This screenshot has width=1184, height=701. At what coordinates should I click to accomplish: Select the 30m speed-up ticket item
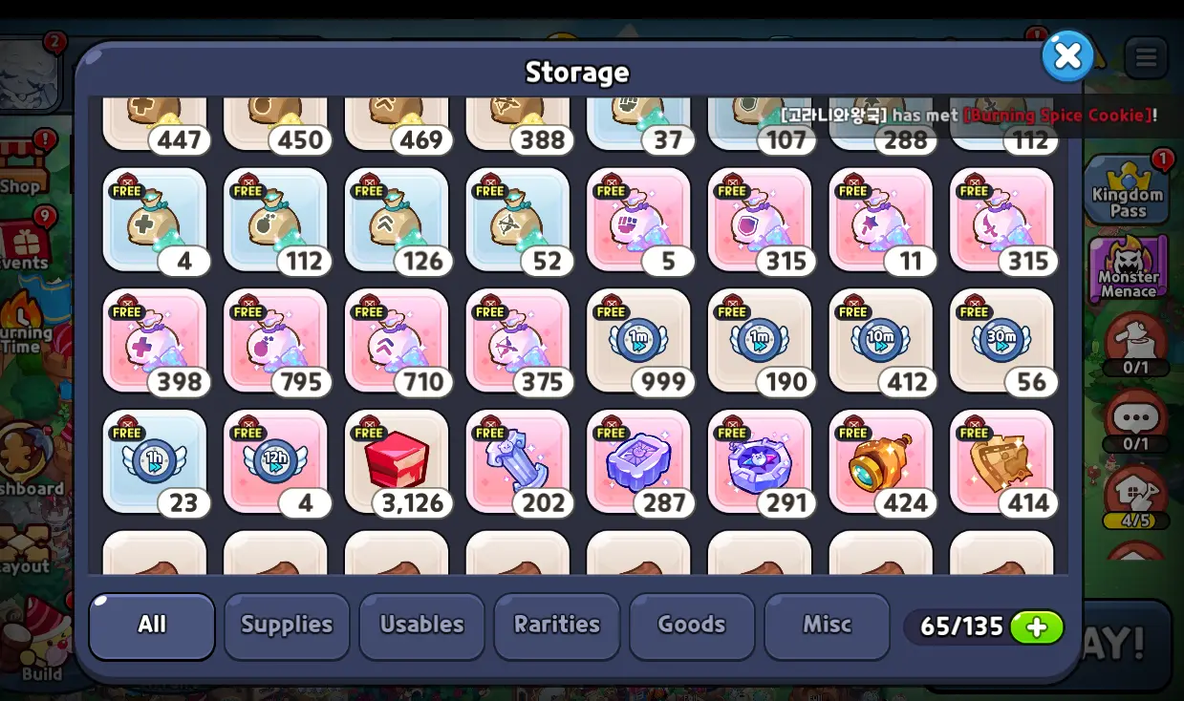point(1001,341)
